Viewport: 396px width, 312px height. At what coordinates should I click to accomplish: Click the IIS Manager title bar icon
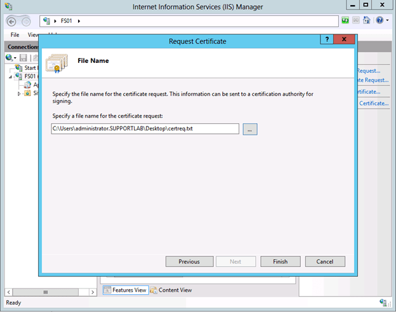pos(9,6)
